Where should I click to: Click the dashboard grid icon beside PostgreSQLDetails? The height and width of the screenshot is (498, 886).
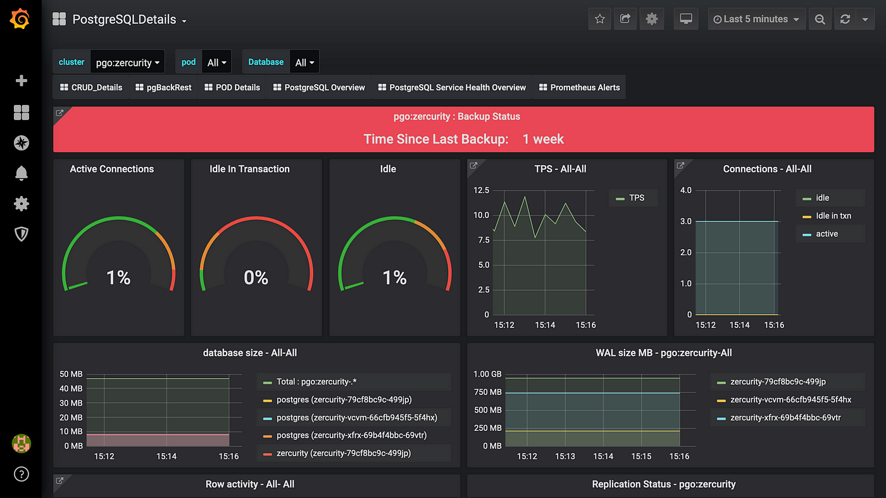point(59,19)
